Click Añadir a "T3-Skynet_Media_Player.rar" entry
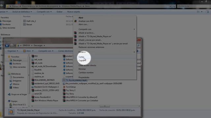Viewport: 211px width, 118px height. tap(95, 36)
